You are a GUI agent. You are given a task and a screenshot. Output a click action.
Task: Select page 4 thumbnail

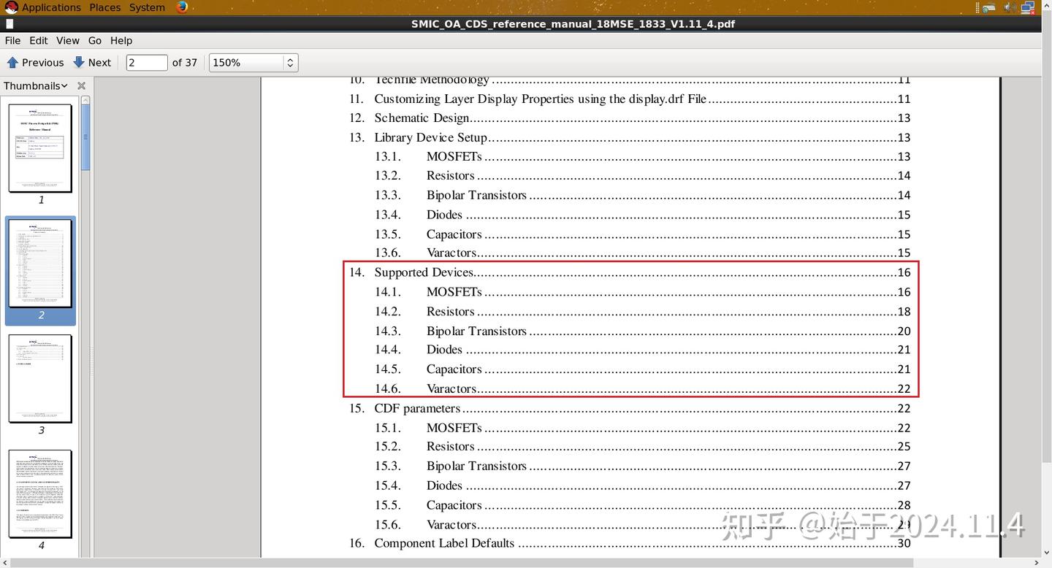click(x=40, y=494)
